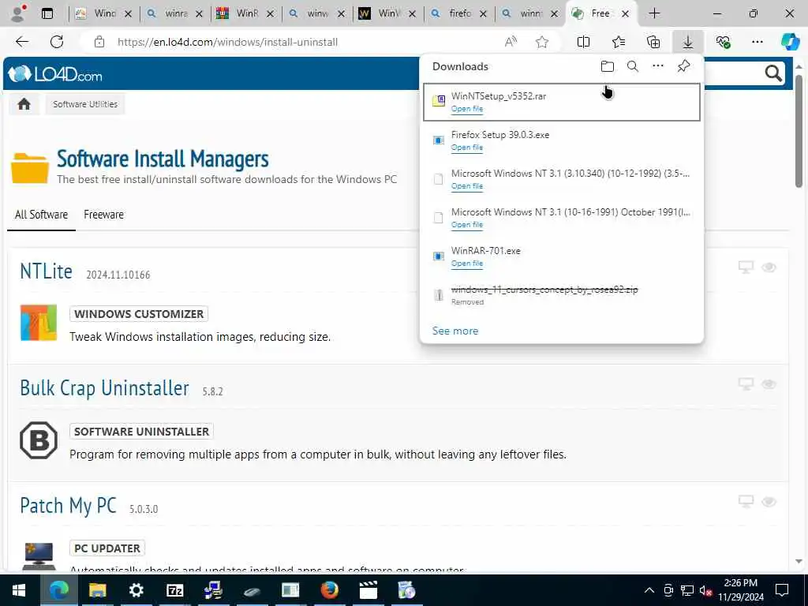Open Edge profile avatar
Screen dimensions: 808x606
[x=19, y=13]
